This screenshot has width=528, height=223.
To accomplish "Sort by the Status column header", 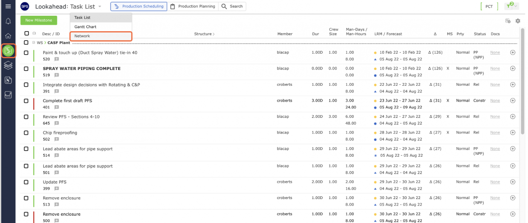I will pos(480,34).
